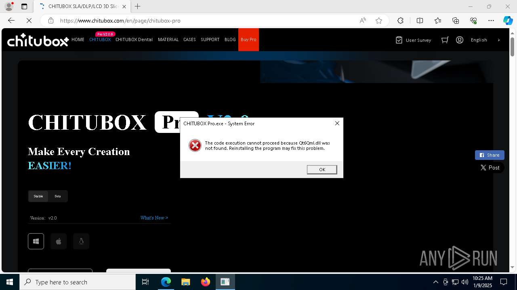
Task: Open the notification center icon
Action: pos(504,282)
